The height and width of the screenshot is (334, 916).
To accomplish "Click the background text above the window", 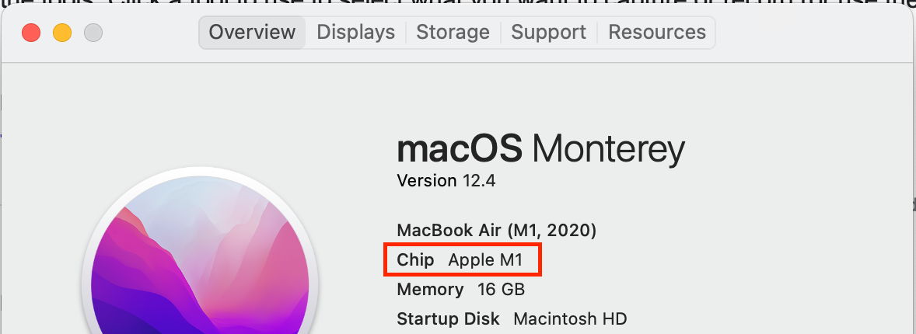I will (458, 3).
